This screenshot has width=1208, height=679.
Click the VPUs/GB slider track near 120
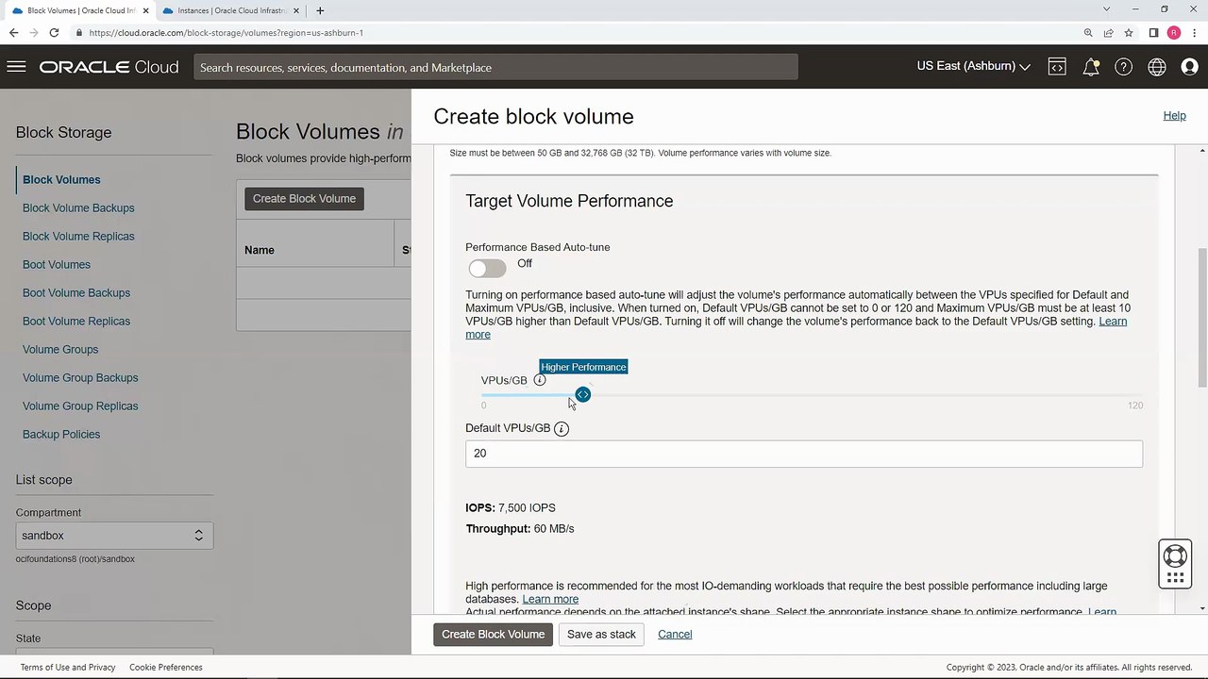[x=1137, y=395]
